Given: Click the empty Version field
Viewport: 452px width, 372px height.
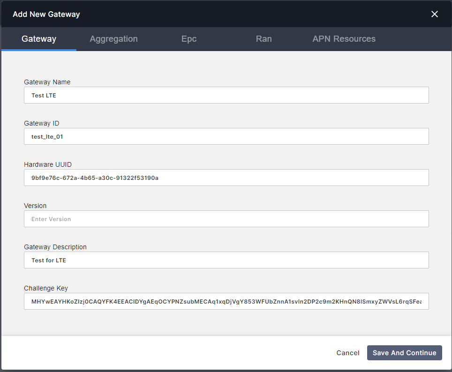Looking at the screenshot, I should 226,219.
